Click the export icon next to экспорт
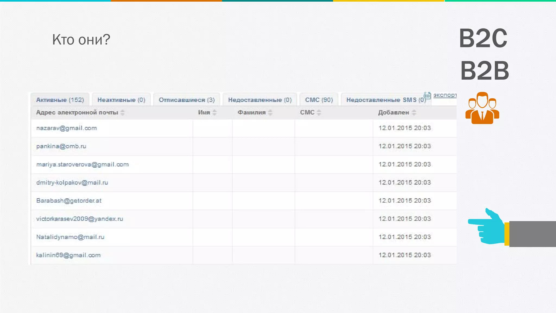 (x=427, y=95)
